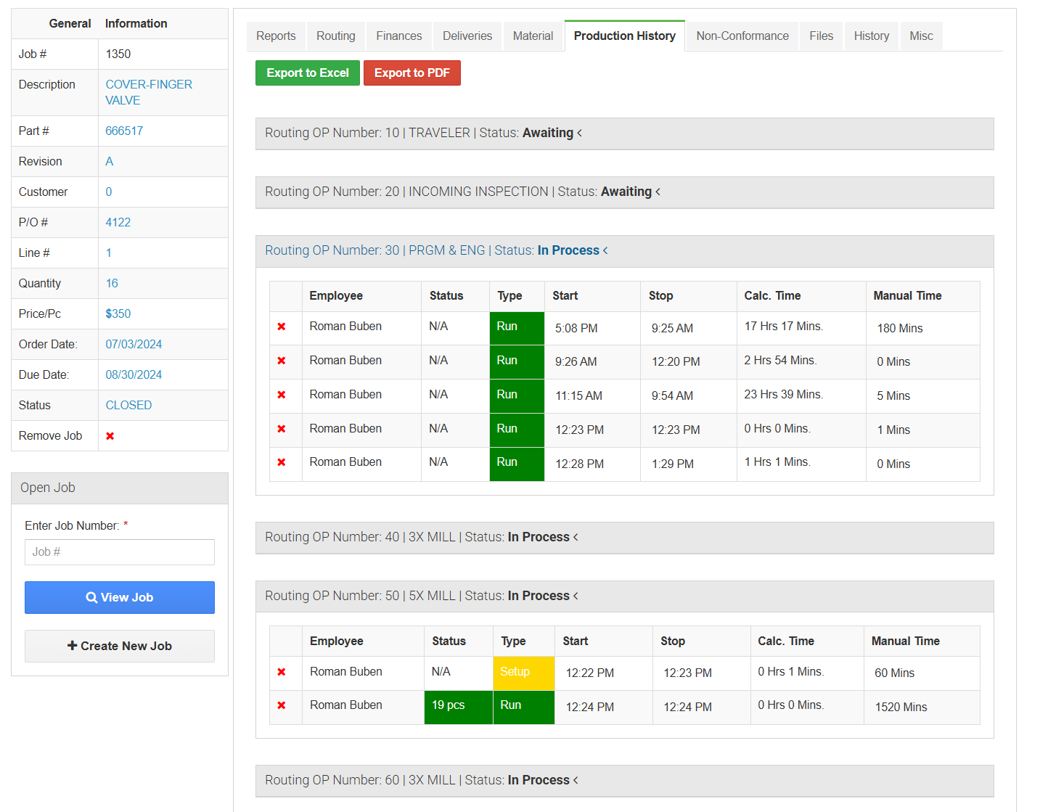Screen dimensions: 1048x812
Task: Click Export to PDF button
Action: (412, 73)
